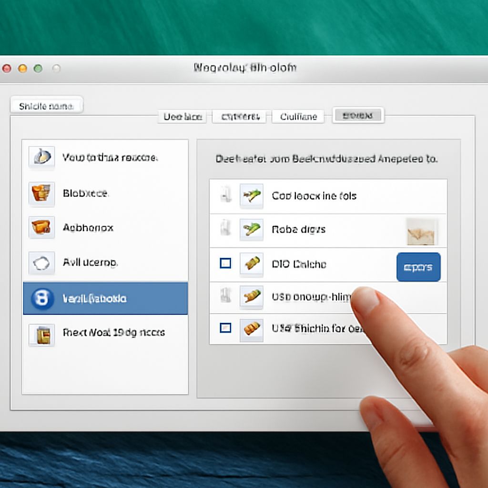Select 'Veup to thax reaccre' sidebar item
Screen dimensions: 488x488
click(105, 157)
